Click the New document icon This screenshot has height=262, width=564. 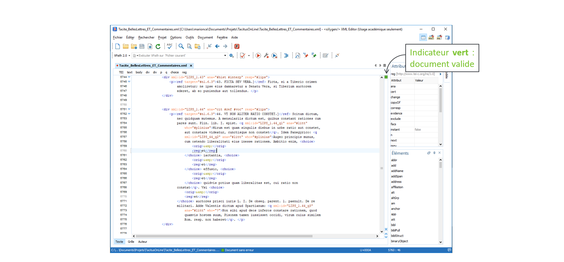[117, 46]
